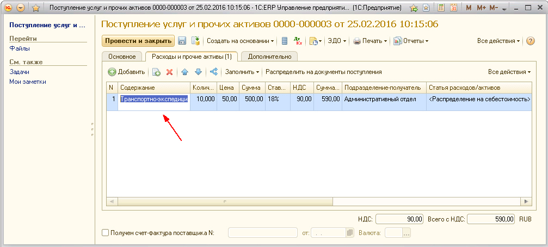Screen dimensions: 548x247
Task: Expand the reminder clock icon dropdown
Action: point(315,41)
